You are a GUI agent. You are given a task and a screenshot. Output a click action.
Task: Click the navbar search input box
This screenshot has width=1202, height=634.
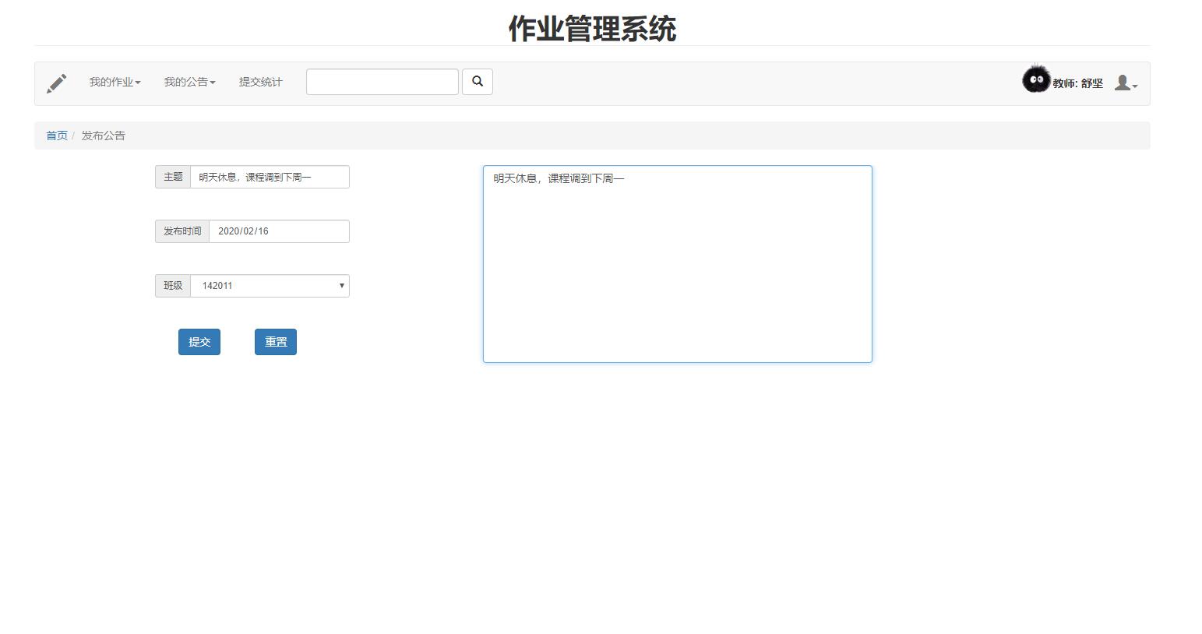pyautogui.click(x=382, y=81)
